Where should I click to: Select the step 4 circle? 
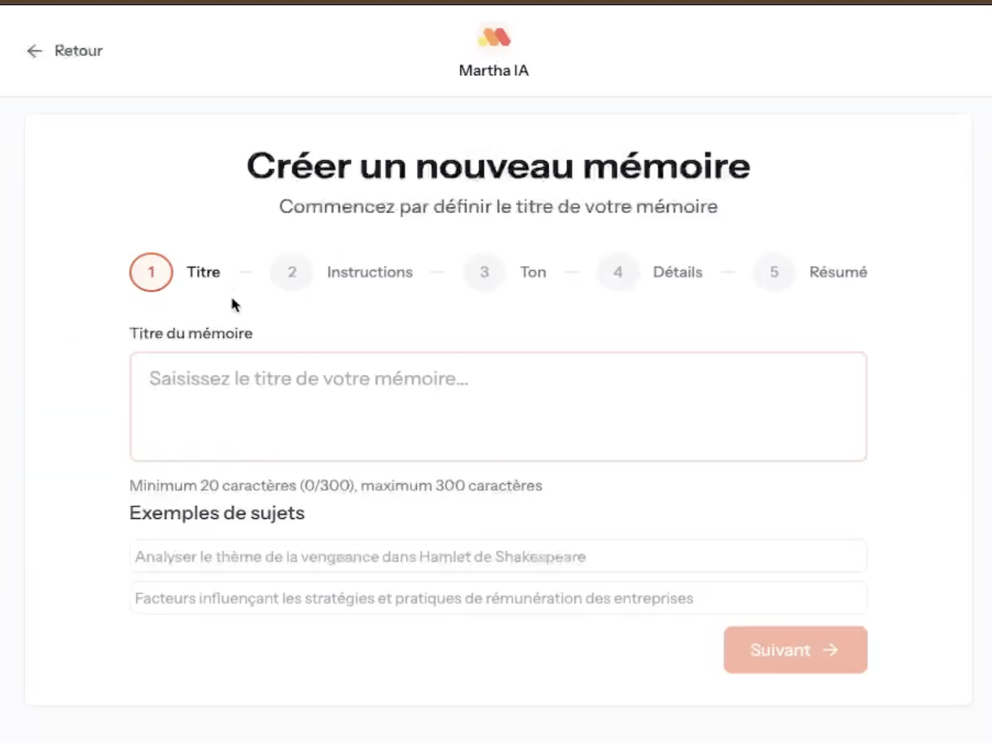(618, 272)
